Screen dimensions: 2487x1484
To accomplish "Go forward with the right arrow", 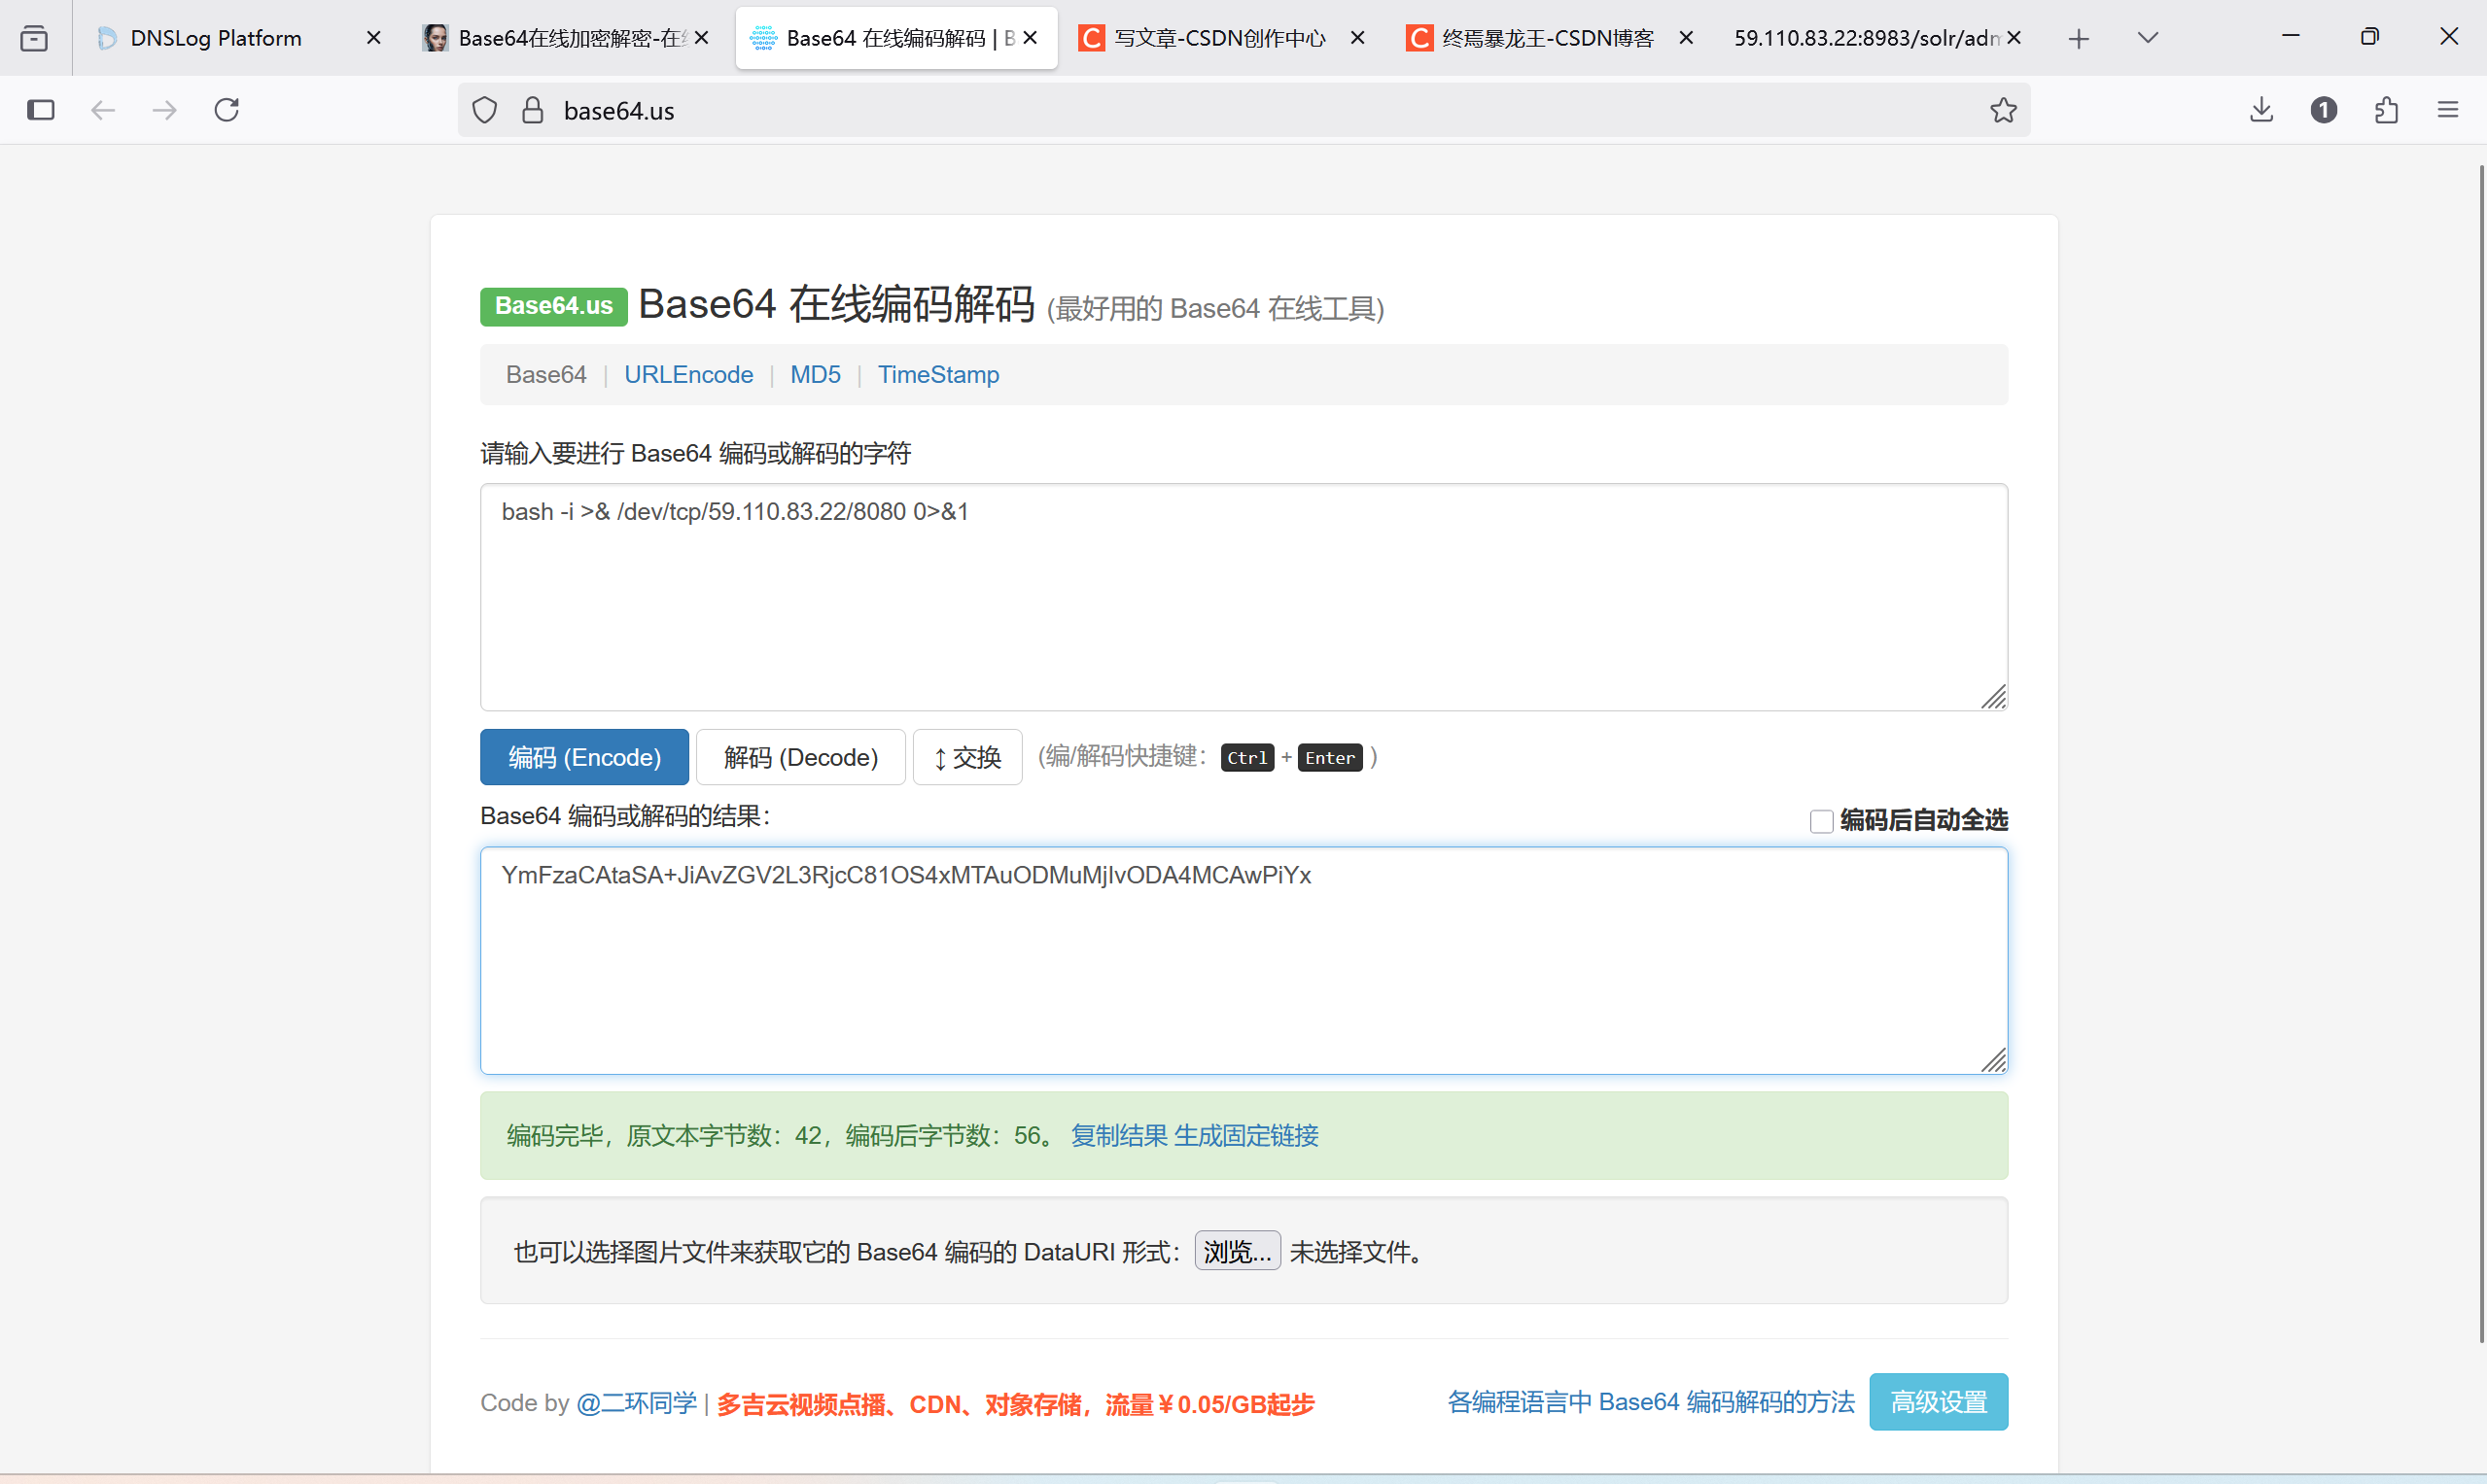I will (x=165, y=110).
